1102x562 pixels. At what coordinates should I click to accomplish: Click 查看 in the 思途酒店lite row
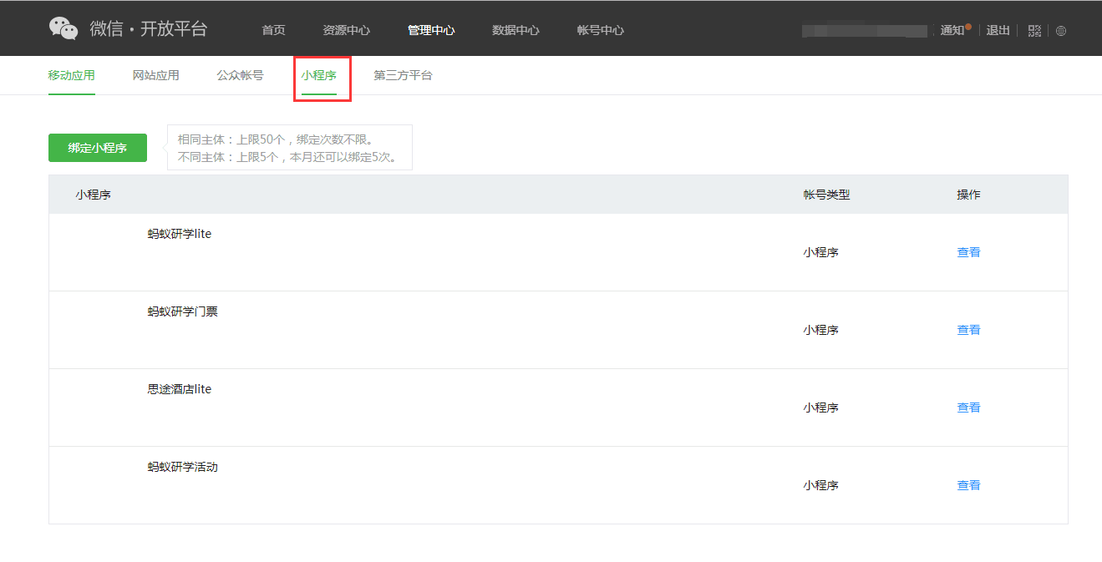click(968, 408)
